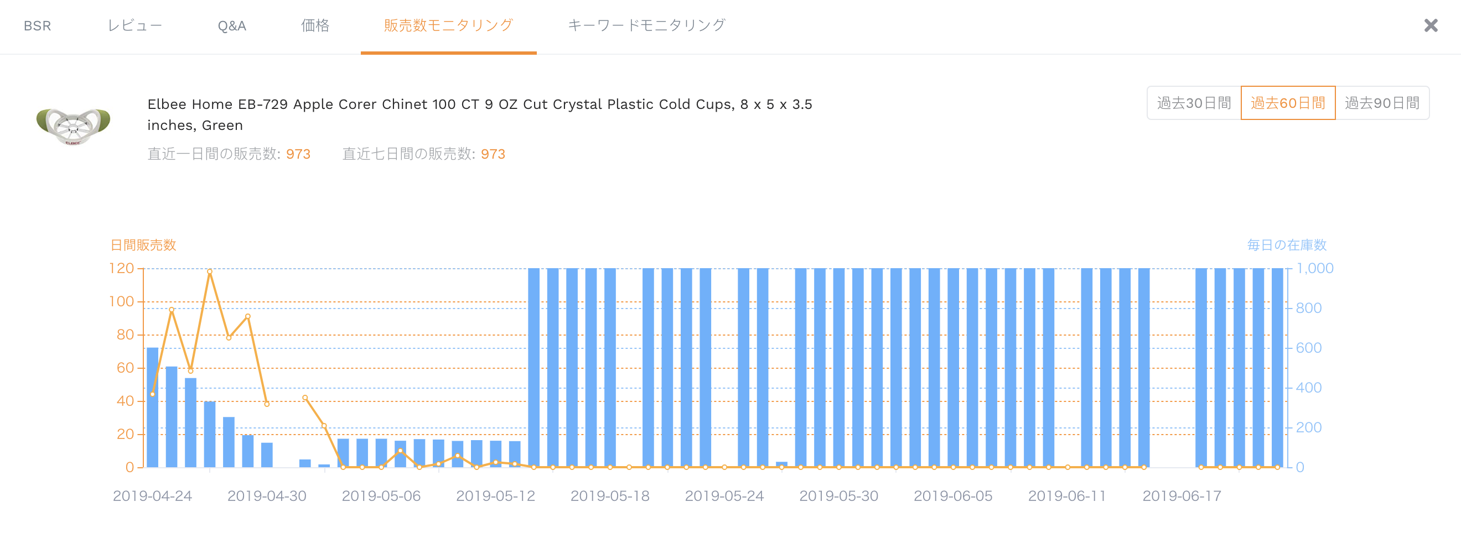Click the 毎日の在庫数 axis label
Screen dimensions: 1461x533
[1287, 245]
